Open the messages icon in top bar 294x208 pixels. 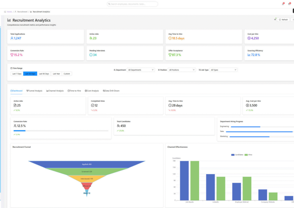coord(289,4)
